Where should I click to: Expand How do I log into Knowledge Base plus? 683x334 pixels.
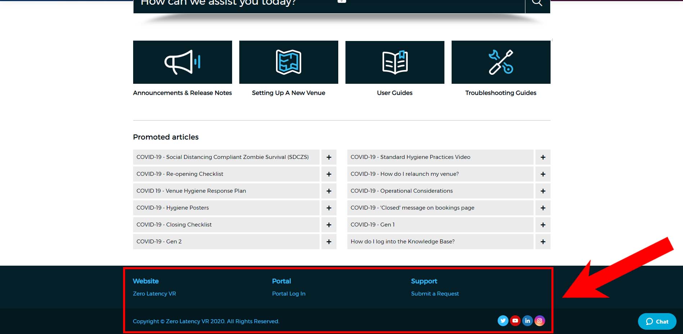pos(543,242)
